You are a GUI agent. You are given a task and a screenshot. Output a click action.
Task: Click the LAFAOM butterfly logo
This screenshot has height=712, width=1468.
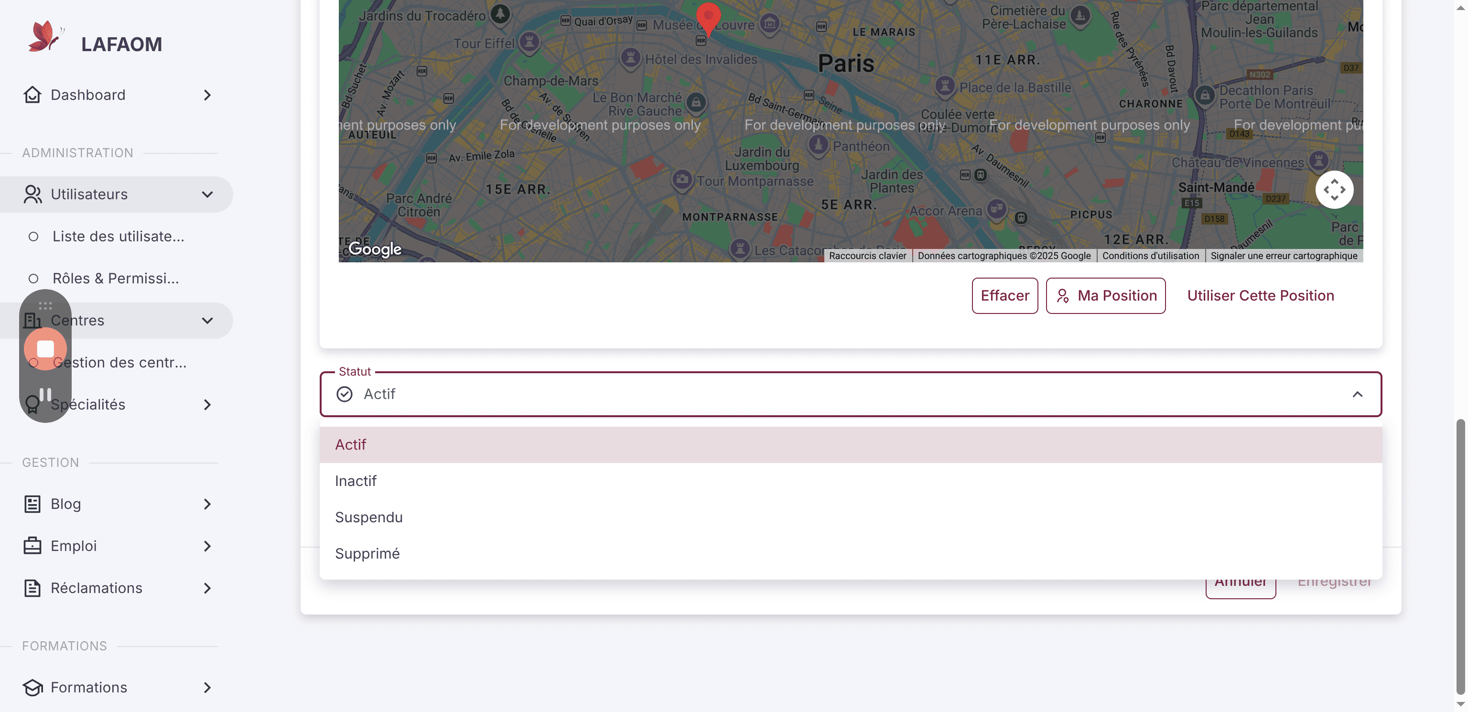pyautogui.click(x=45, y=37)
